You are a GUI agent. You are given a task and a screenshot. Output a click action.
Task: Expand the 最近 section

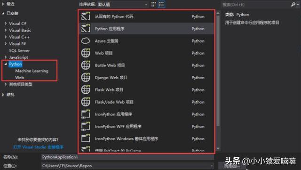click(x=3, y=4)
